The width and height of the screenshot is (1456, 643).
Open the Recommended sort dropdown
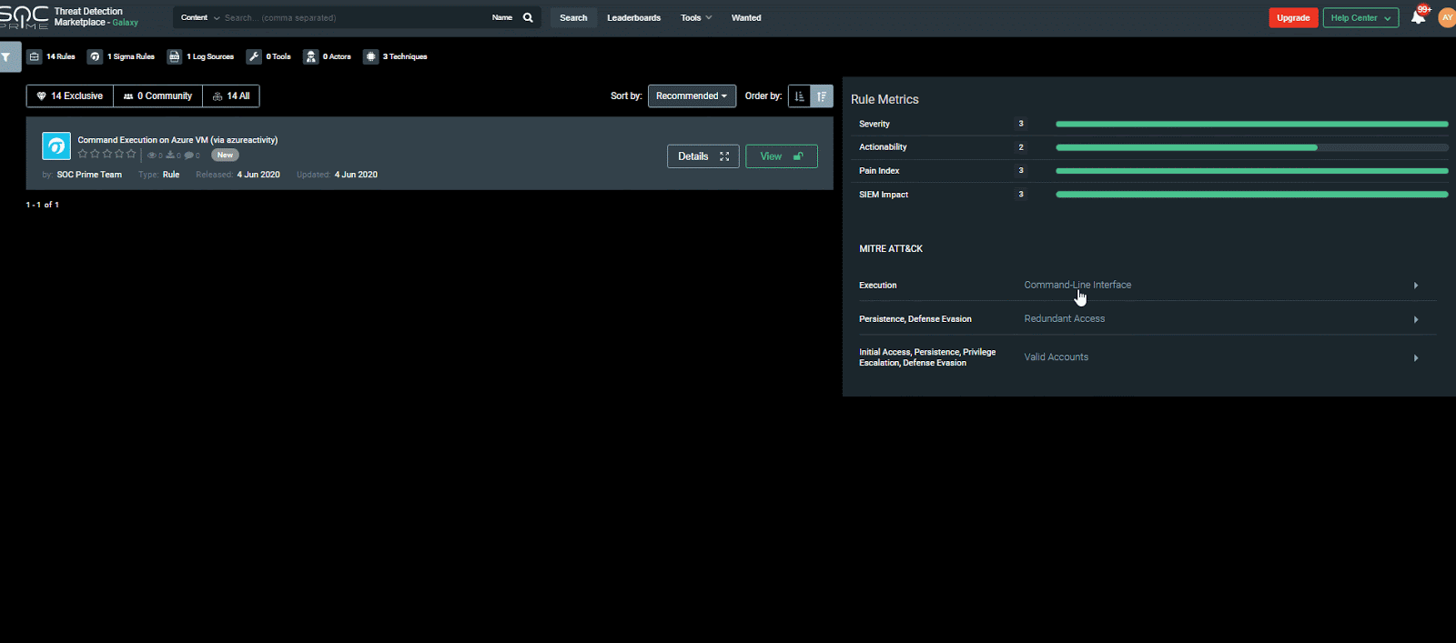coord(692,96)
